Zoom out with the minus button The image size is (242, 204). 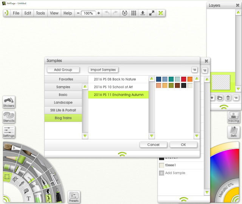78,13
